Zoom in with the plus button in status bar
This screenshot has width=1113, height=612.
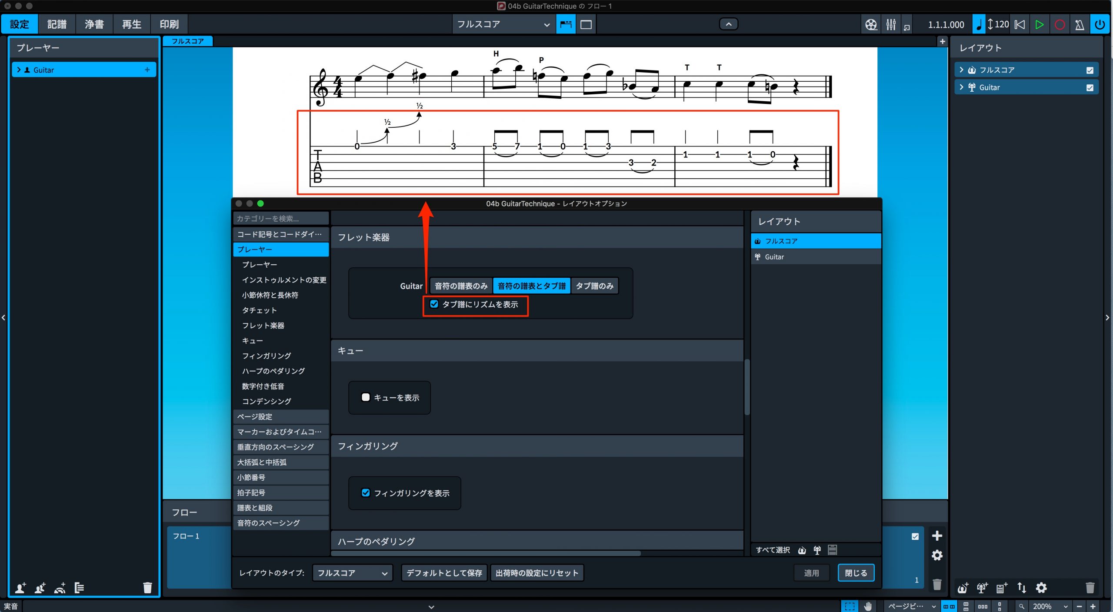click(x=1093, y=606)
